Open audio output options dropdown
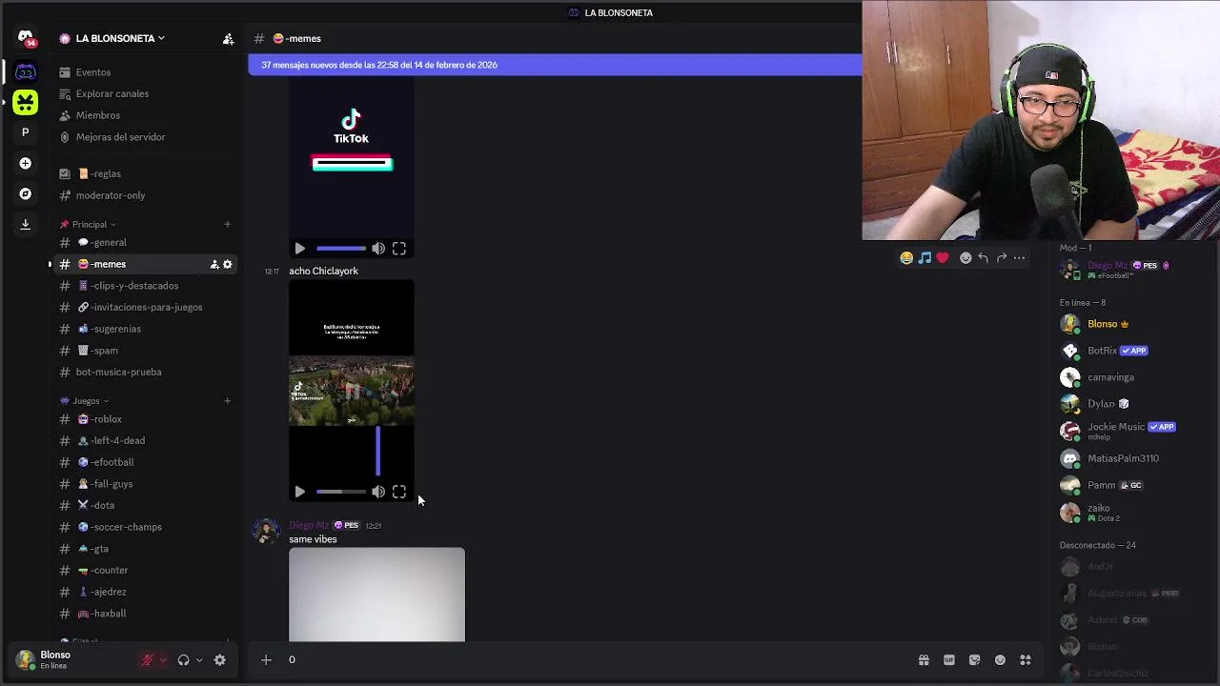This screenshot has width=1220, height=686. coord(198,660)
